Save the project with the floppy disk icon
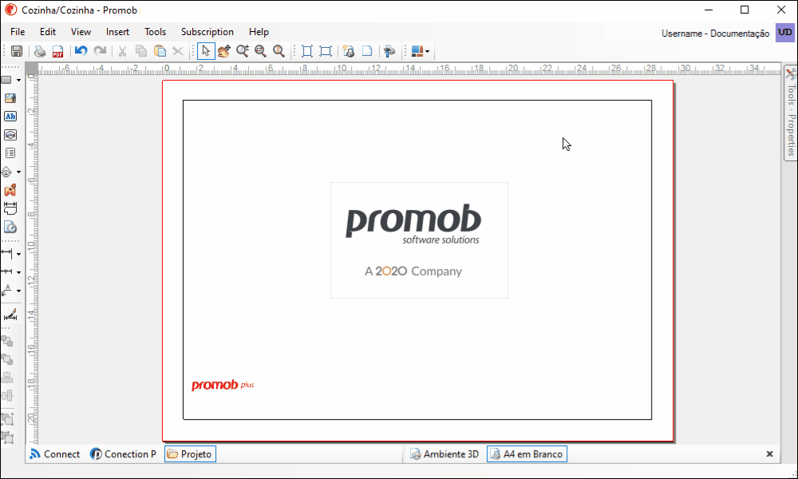 pos(17,51)
